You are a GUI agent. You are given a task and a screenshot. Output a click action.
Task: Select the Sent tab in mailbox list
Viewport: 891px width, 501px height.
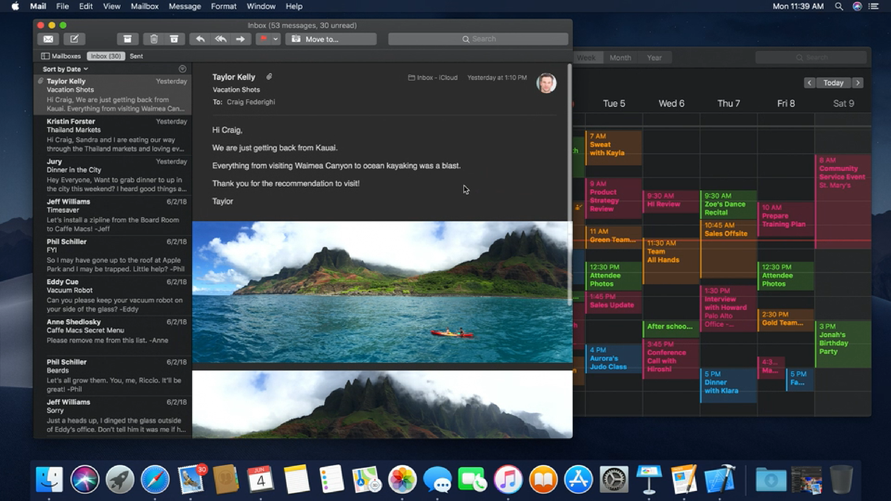pos(136,56)
